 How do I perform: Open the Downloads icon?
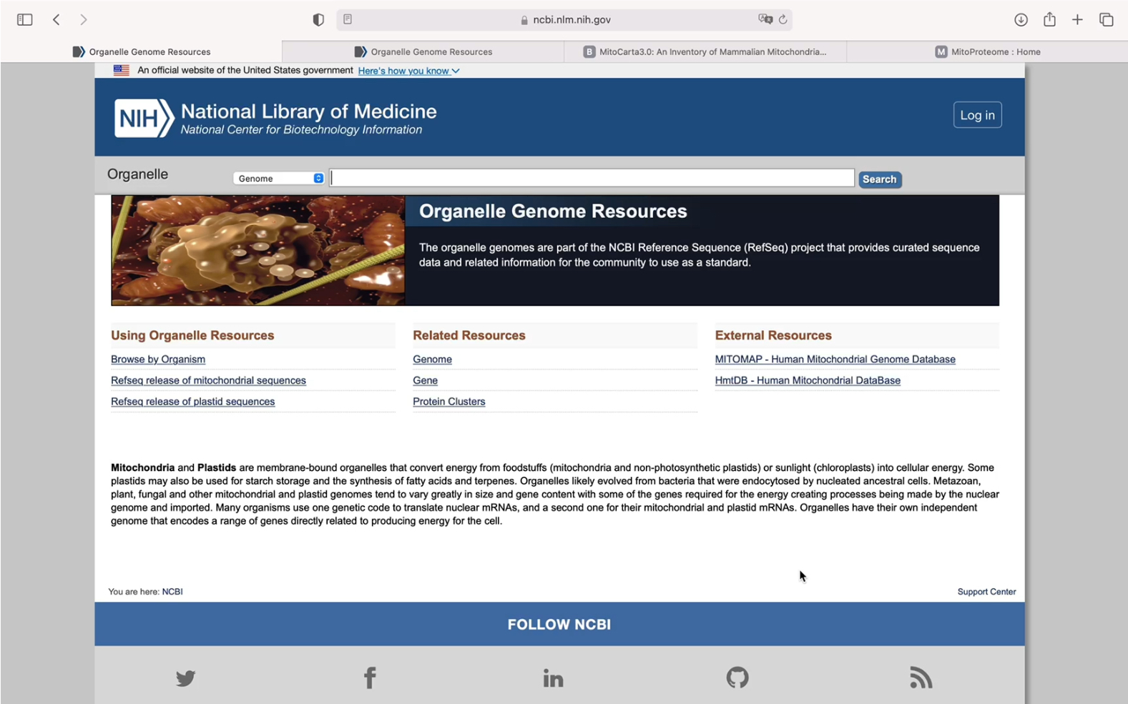pyautogui.click(x=1021, y=20)
